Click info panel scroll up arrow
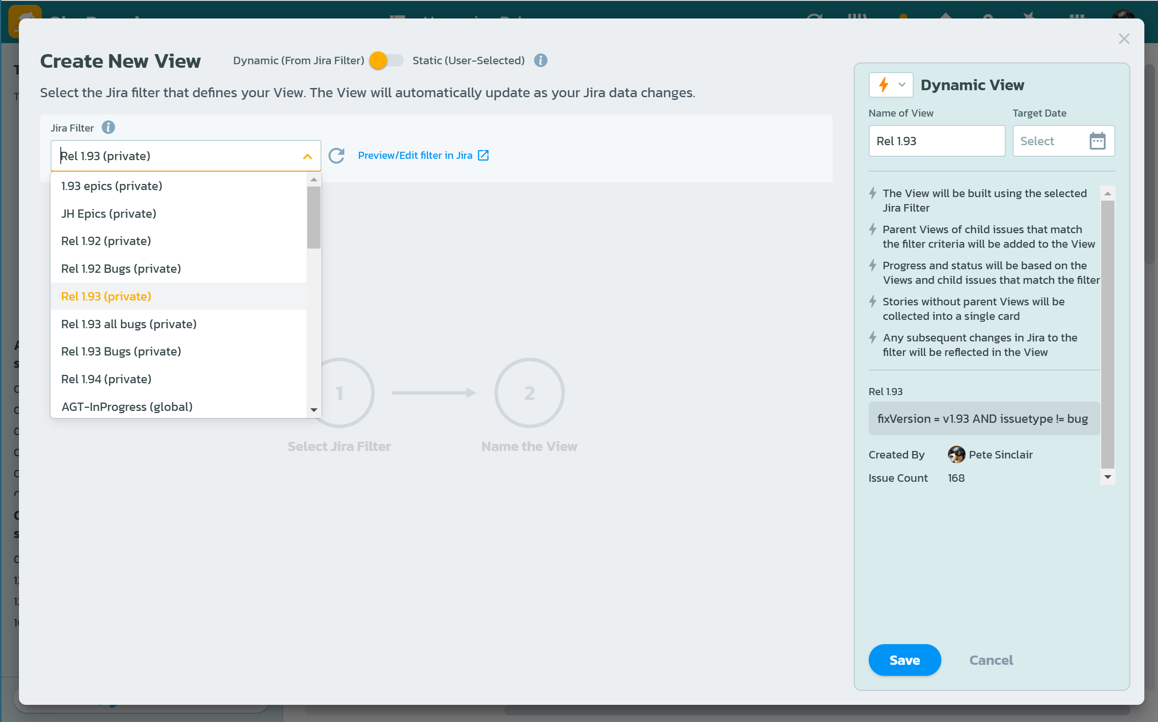 [1107, 194]
